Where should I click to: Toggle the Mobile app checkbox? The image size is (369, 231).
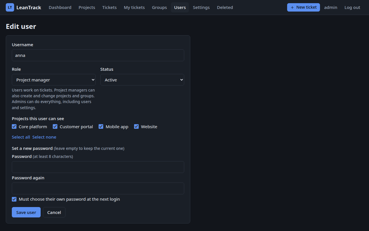pos(101,126)
